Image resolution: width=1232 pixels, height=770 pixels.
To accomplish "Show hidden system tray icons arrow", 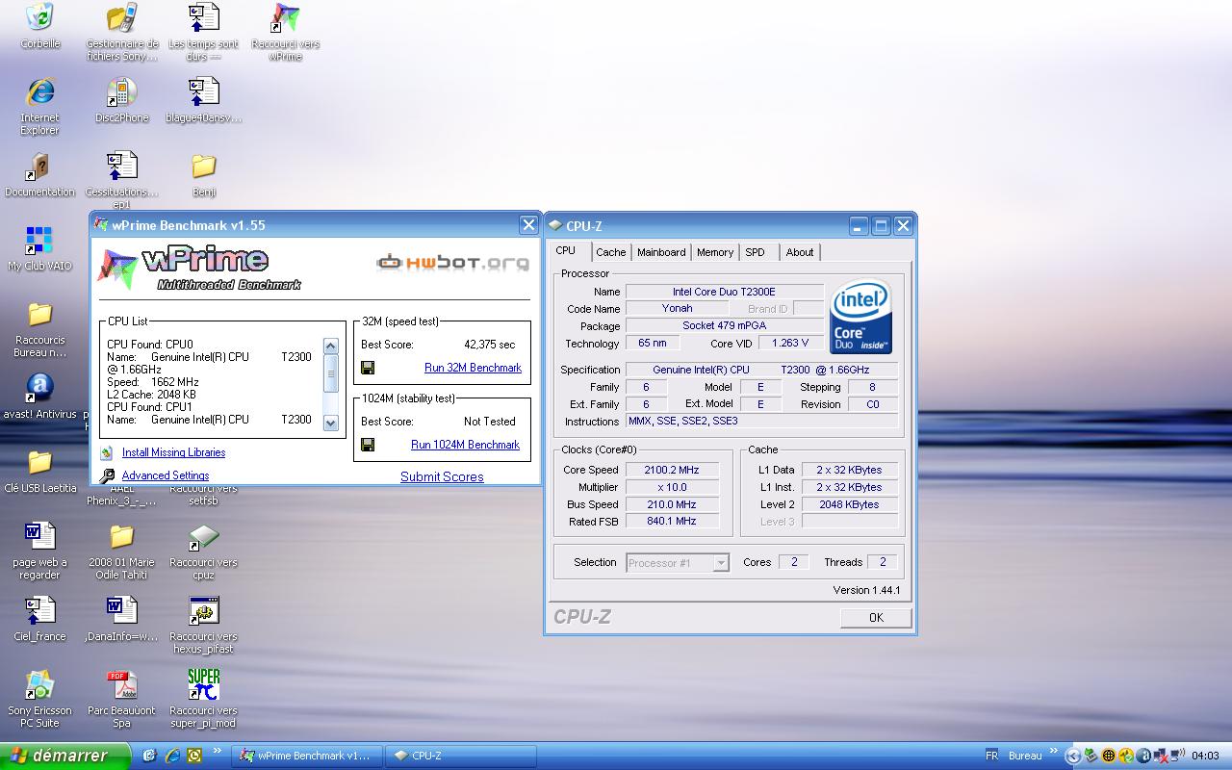I will [1073, 756].
